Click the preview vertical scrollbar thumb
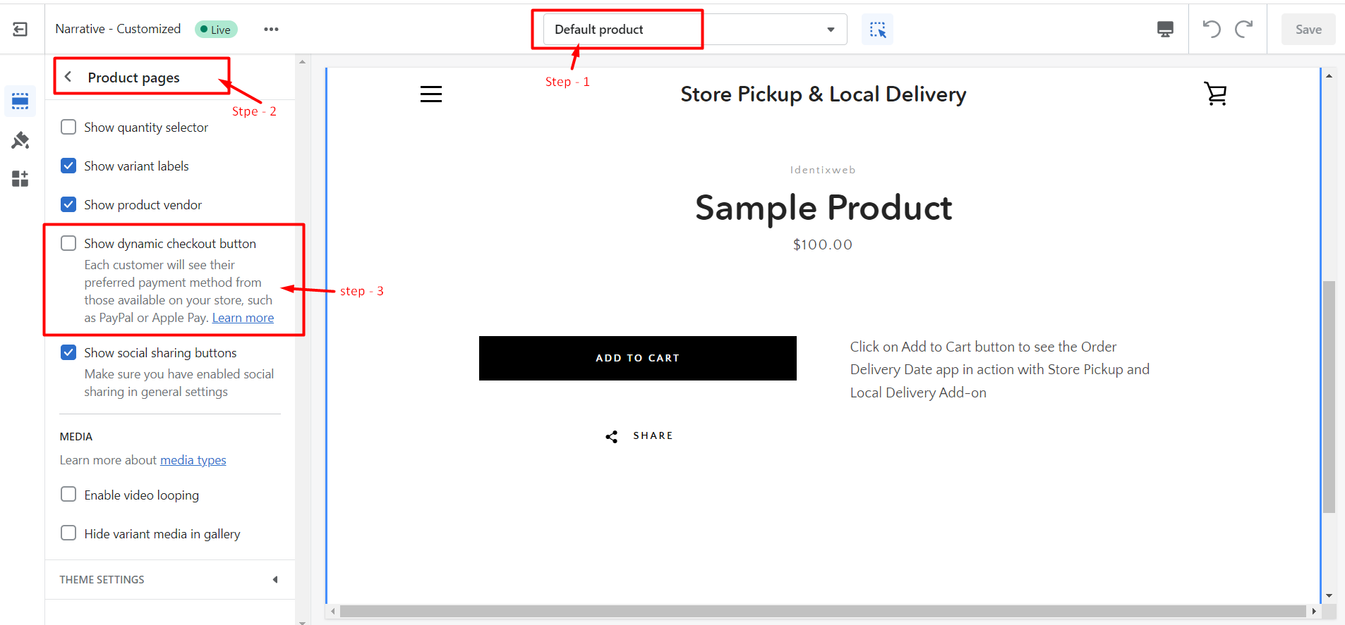Viewport: 1345px width, 625px height. (1329, 397)
